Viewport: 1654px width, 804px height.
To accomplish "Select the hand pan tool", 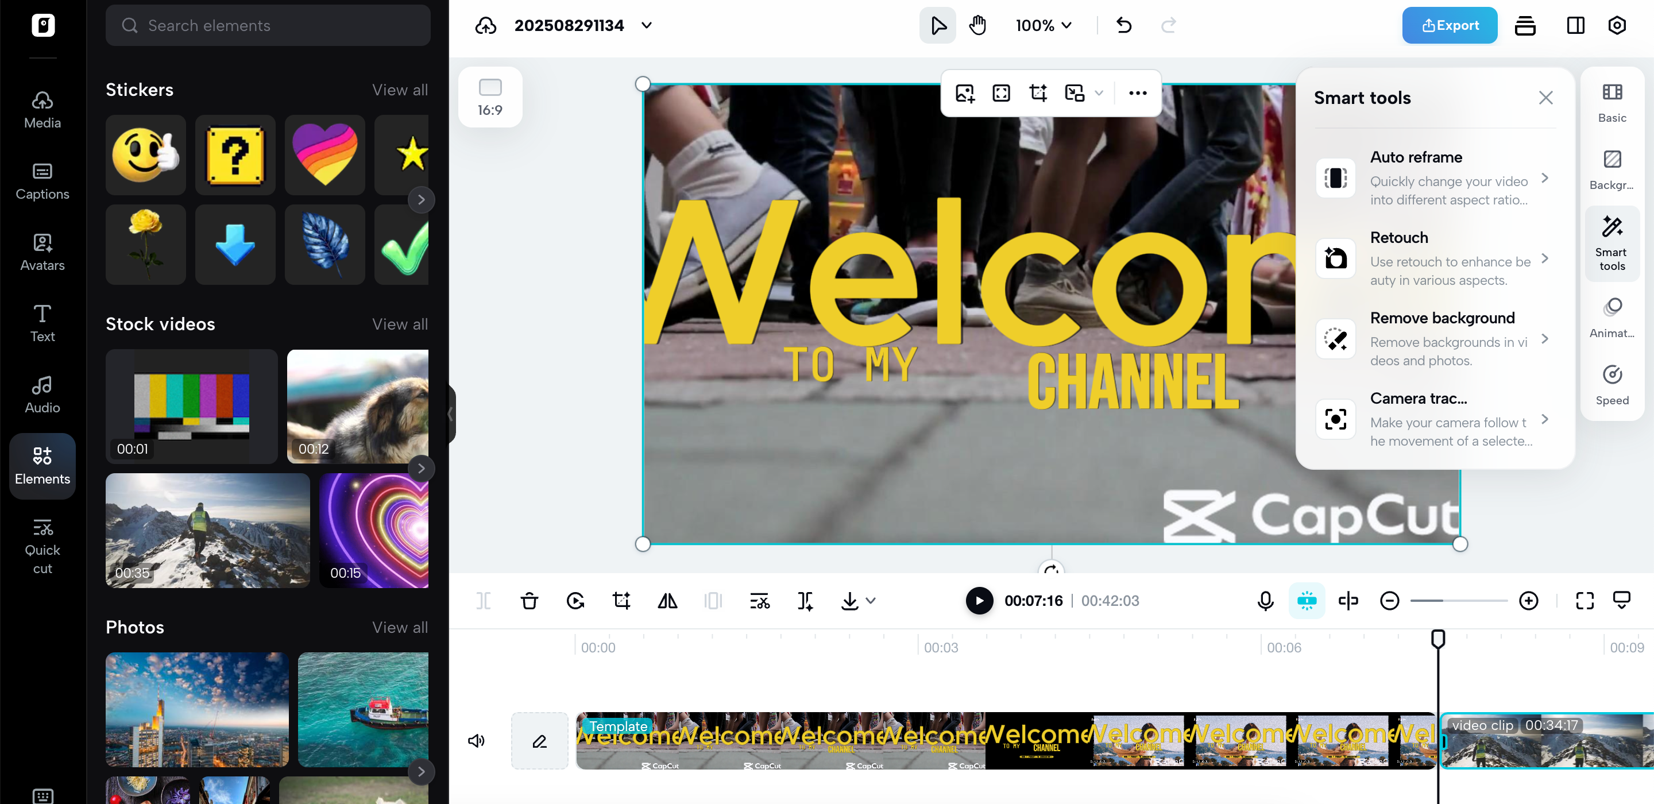I will tap(977, 26).
